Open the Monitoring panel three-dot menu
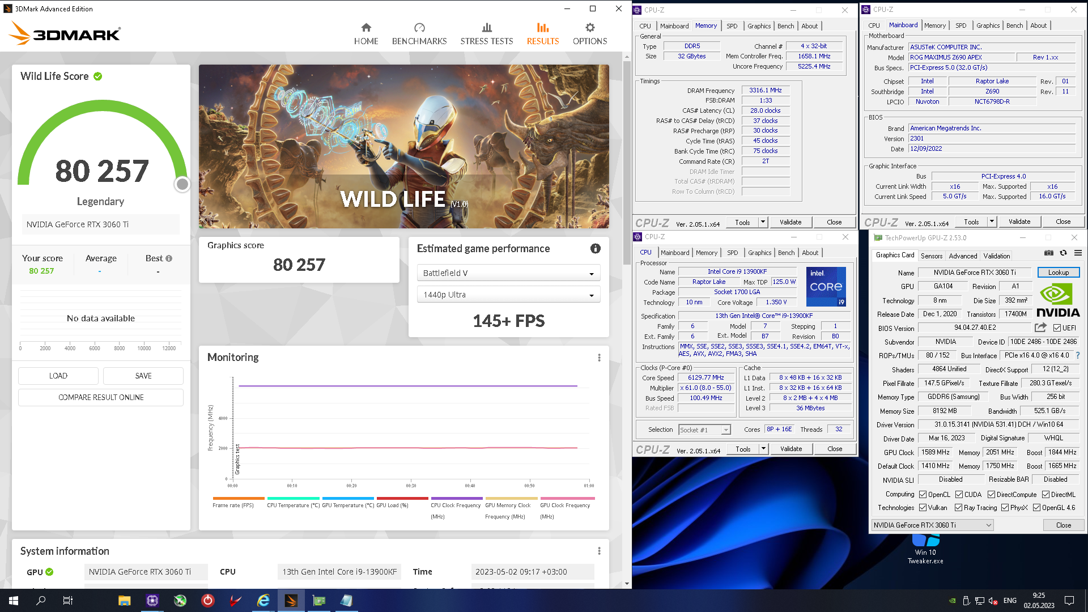The width and height of the screenshot is (1088, 612). 599,358
